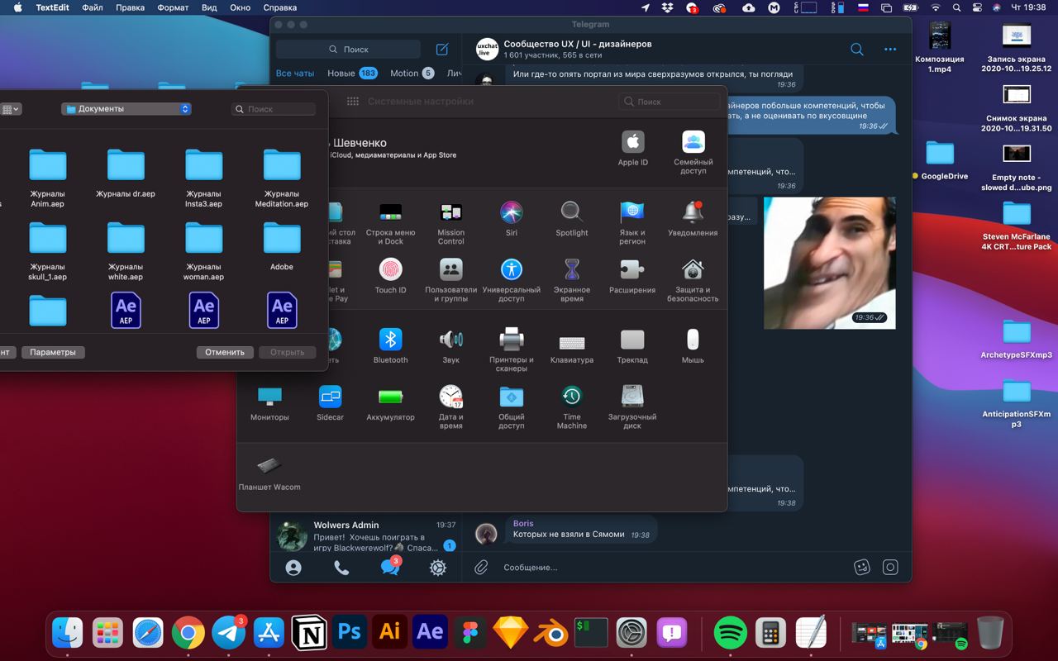Open Мониторы display settings
Image resolution: width=1058 pixels, height=661 pixels.
269,402
